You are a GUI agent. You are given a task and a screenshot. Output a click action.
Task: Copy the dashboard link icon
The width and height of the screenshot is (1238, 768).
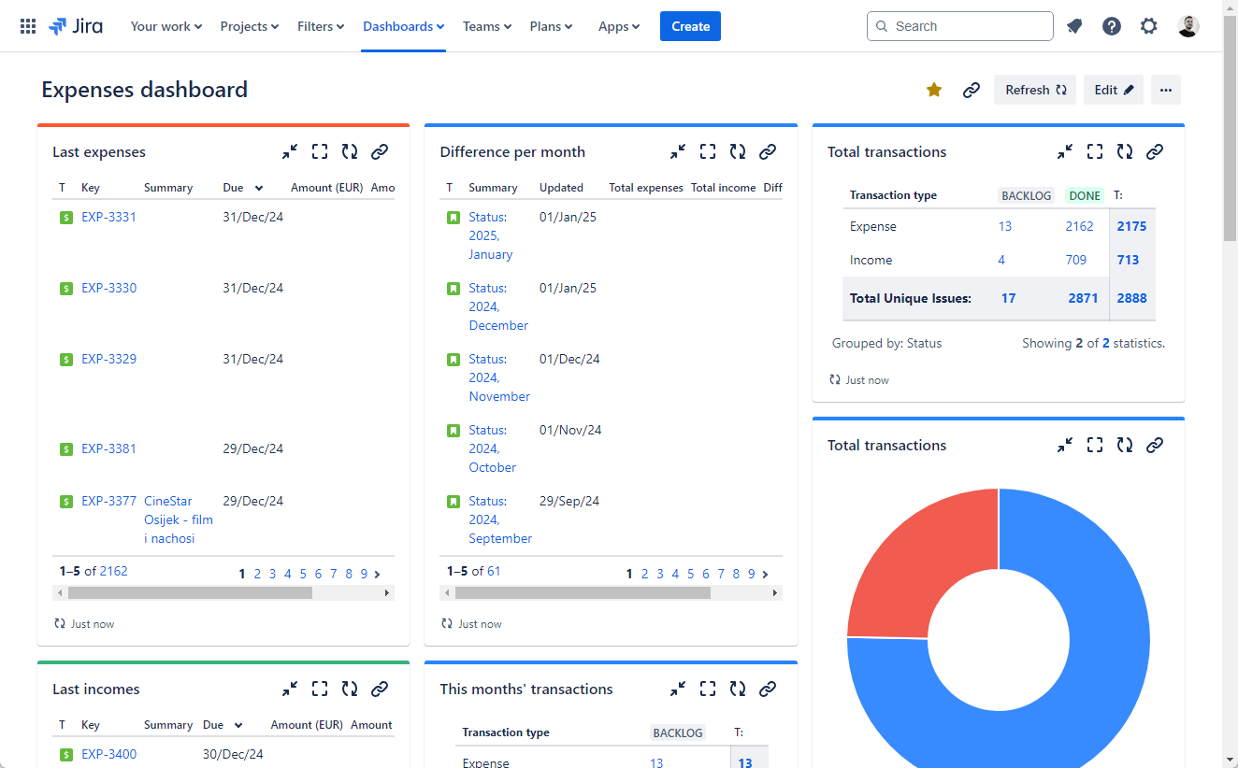point(972,90)
